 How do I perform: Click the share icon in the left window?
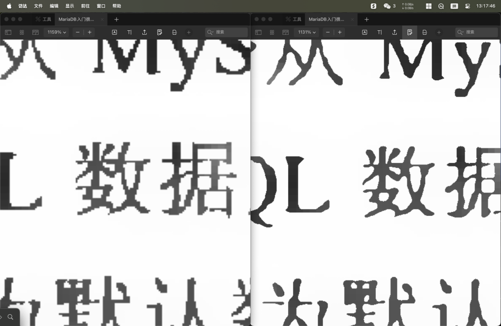tap(144, 32)
